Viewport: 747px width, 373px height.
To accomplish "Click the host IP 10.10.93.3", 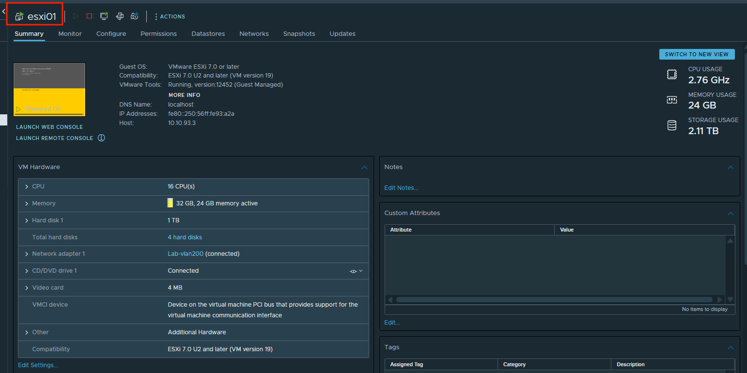I will pyautogui.click(x=182, y=123).
